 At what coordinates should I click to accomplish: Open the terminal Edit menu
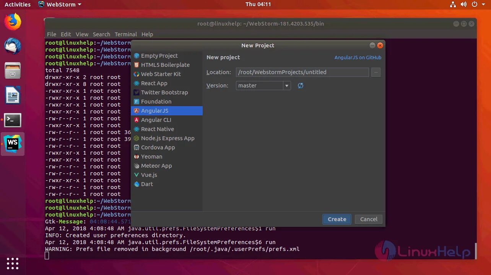(66, 34)
